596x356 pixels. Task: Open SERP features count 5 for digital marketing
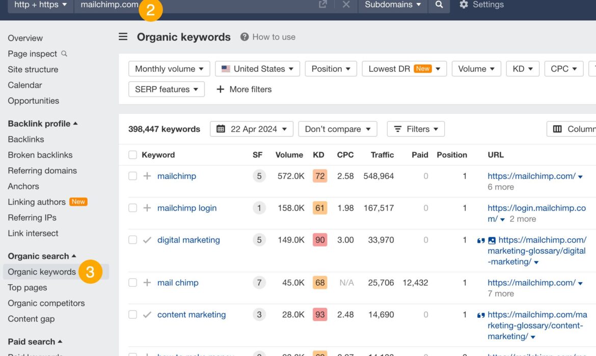click(259, 240)
